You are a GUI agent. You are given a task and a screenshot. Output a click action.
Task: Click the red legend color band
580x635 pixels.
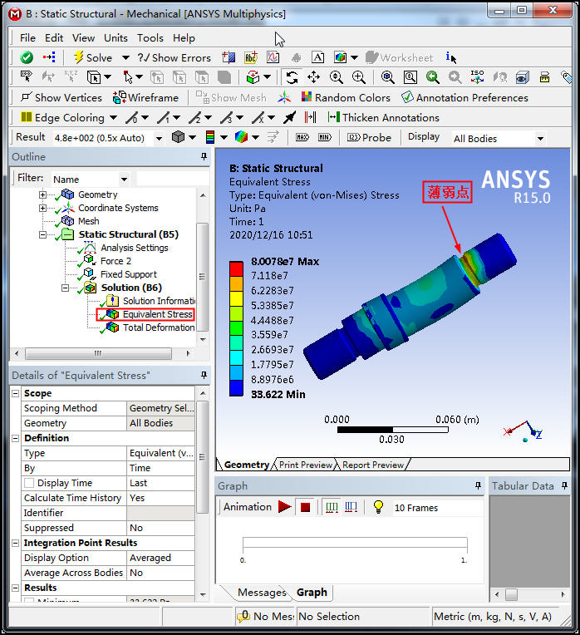tap(237, 268)
